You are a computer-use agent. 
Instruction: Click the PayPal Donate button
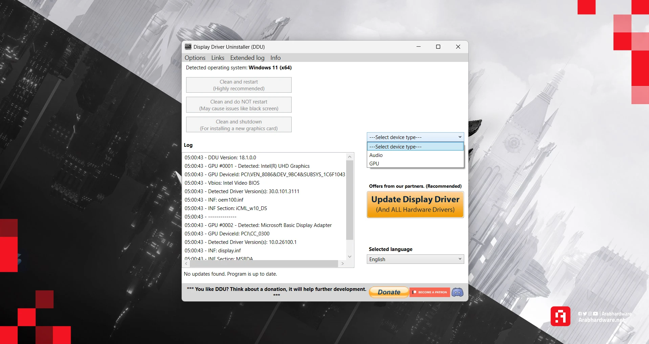389,292
